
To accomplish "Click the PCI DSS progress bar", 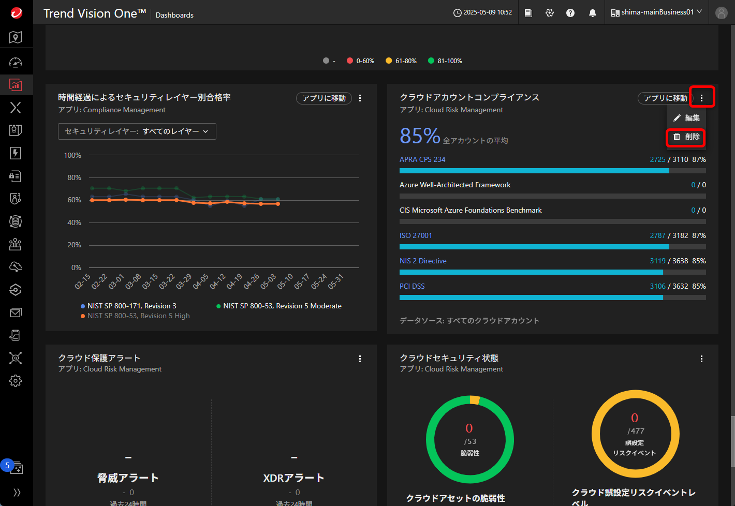I will pos(553,297).
